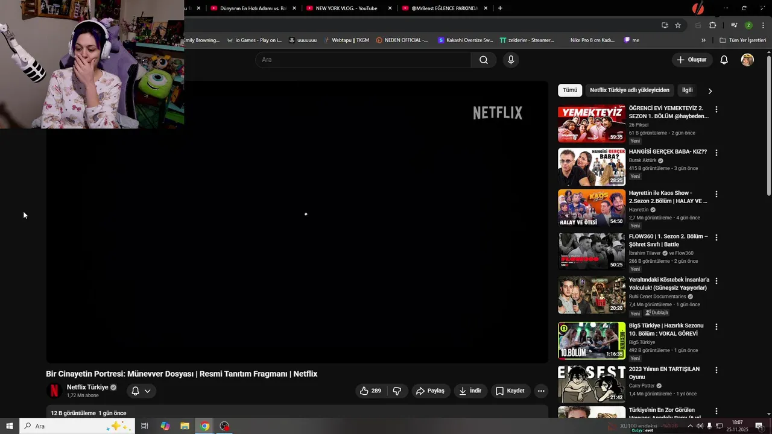Viewport: 772px width, 434px height.
Task: Open Windows Start menu
Action: tap(10, 426)
